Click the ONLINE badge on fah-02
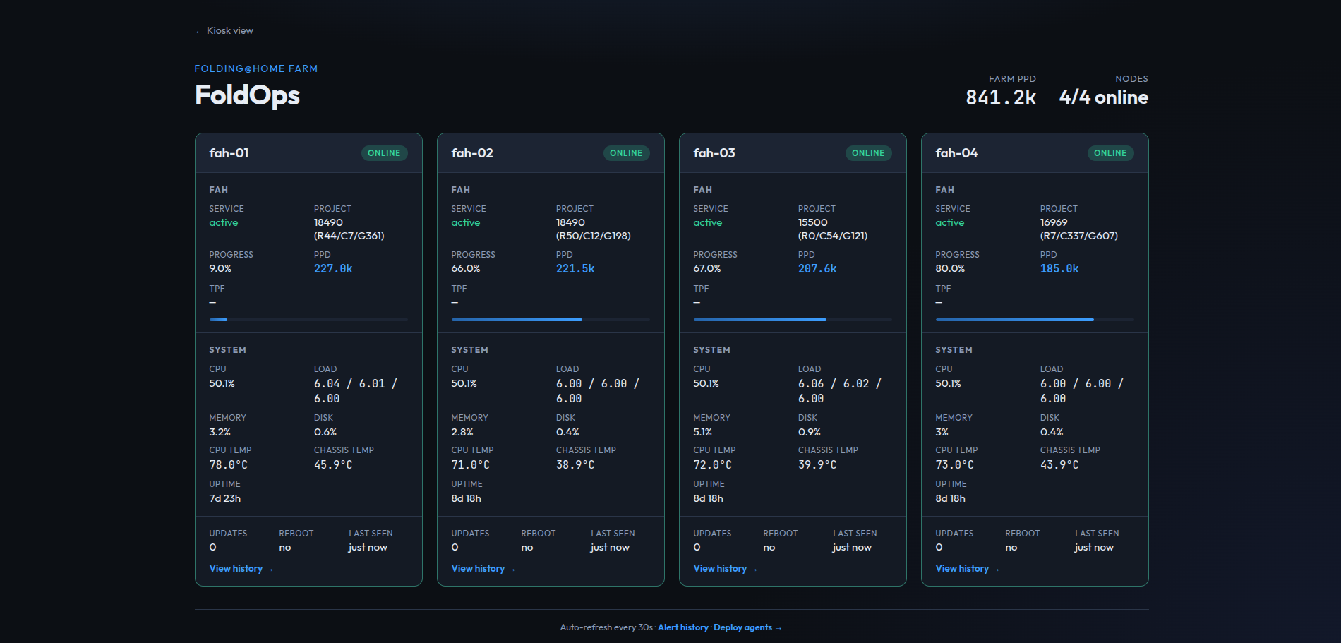Viewport: 1341px width, 643px height. 626,153
